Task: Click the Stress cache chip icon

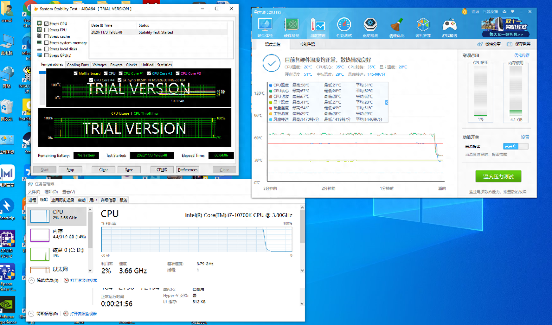Action: point(39,36)
